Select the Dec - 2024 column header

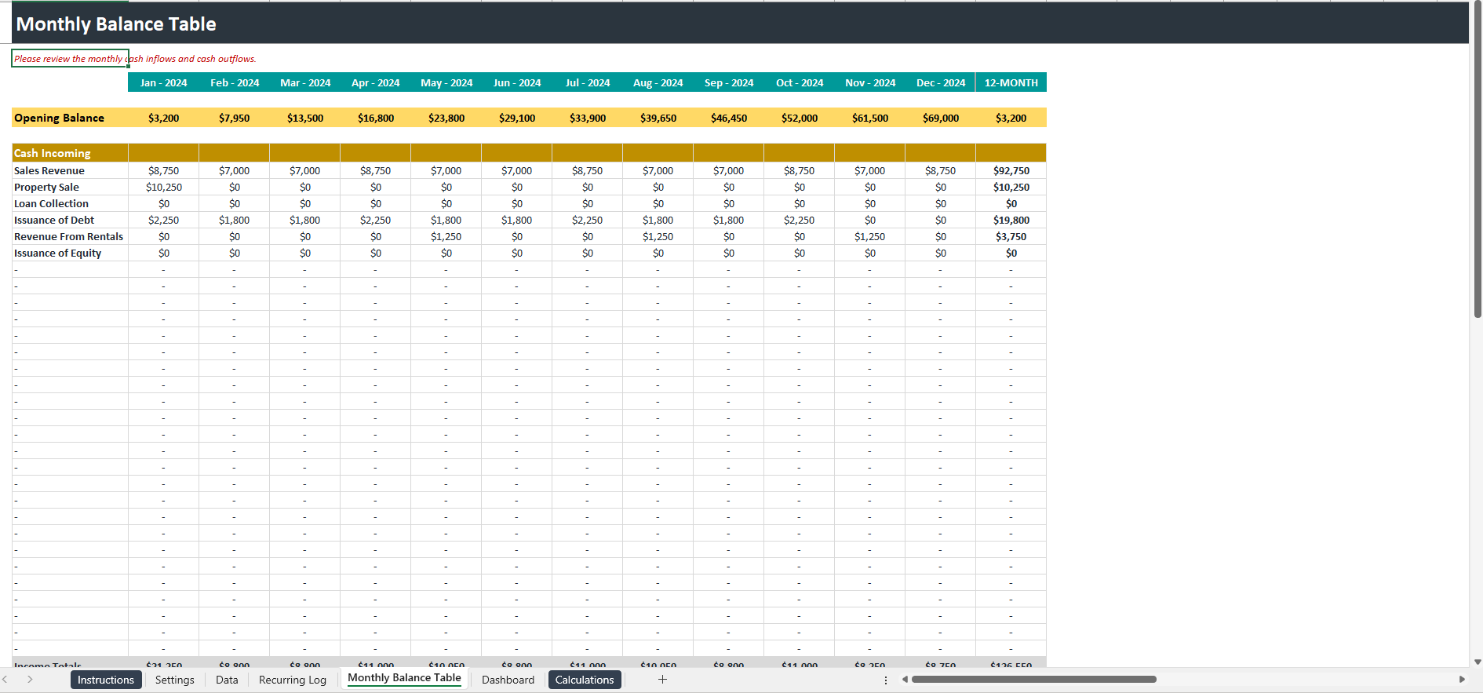[941, 82]
